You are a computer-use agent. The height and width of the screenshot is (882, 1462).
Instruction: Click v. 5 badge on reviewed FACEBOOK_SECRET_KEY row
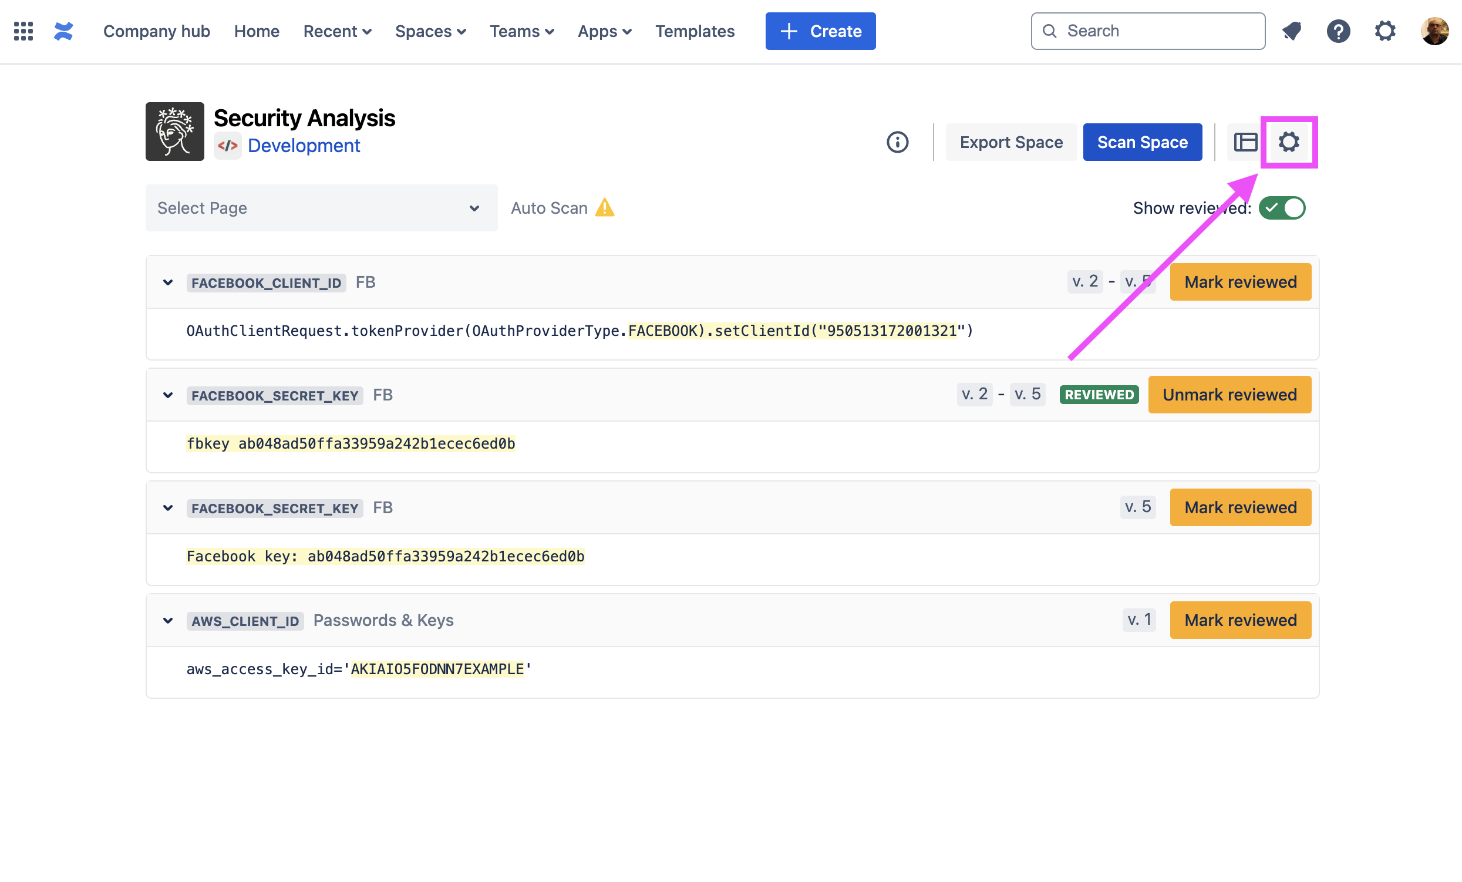(x=1028, y=394)
